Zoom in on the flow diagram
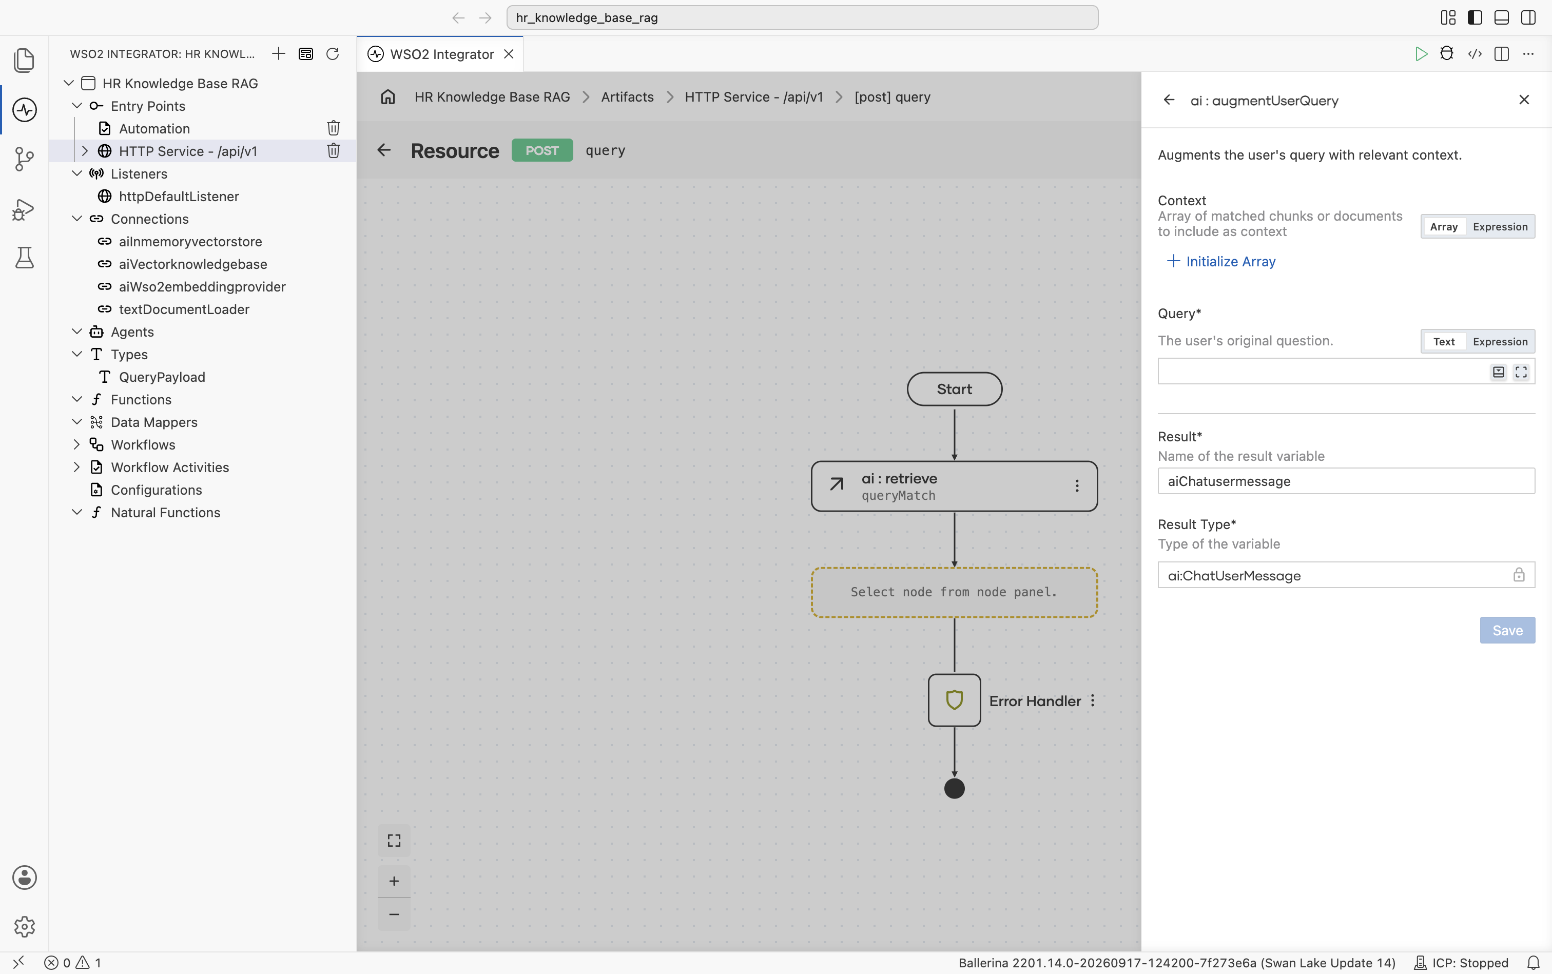The width and height of the screenshot is (1552, 974). click(394, 881)
